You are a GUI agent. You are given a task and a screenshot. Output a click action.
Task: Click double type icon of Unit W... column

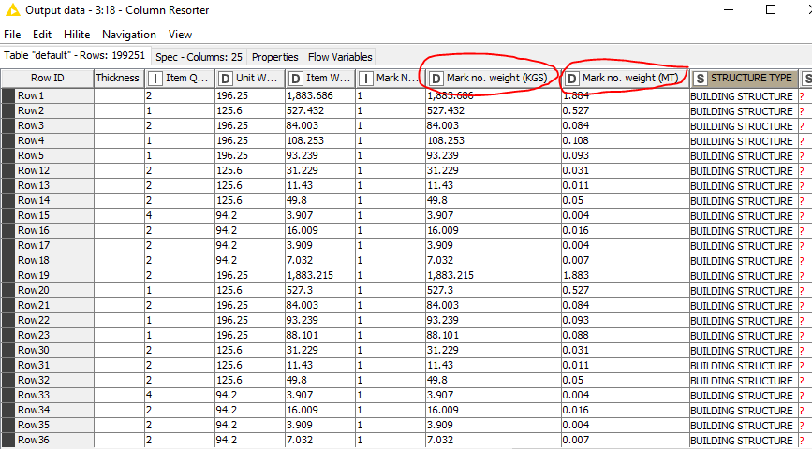tap(226, 79)
